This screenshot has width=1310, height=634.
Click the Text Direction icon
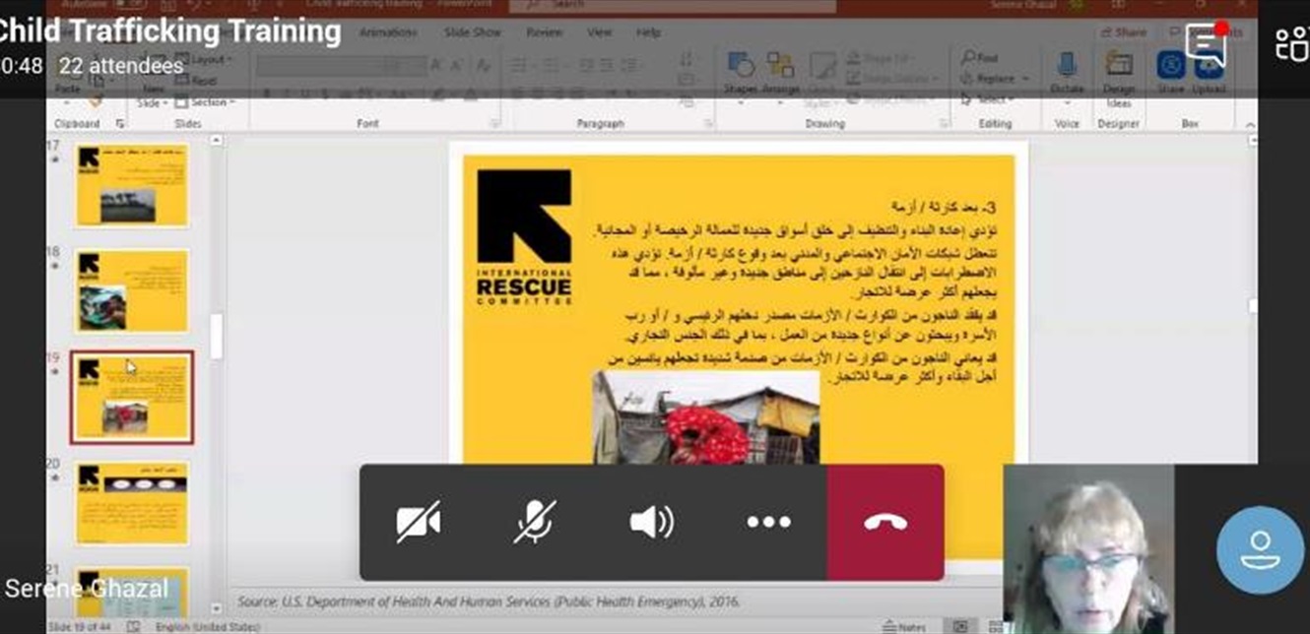click(687, 61)
